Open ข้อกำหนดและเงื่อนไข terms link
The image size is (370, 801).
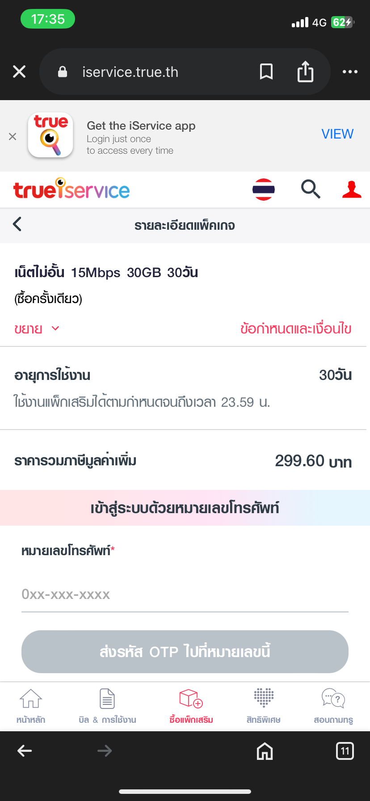pyautogui.click(x=296, y=329)
